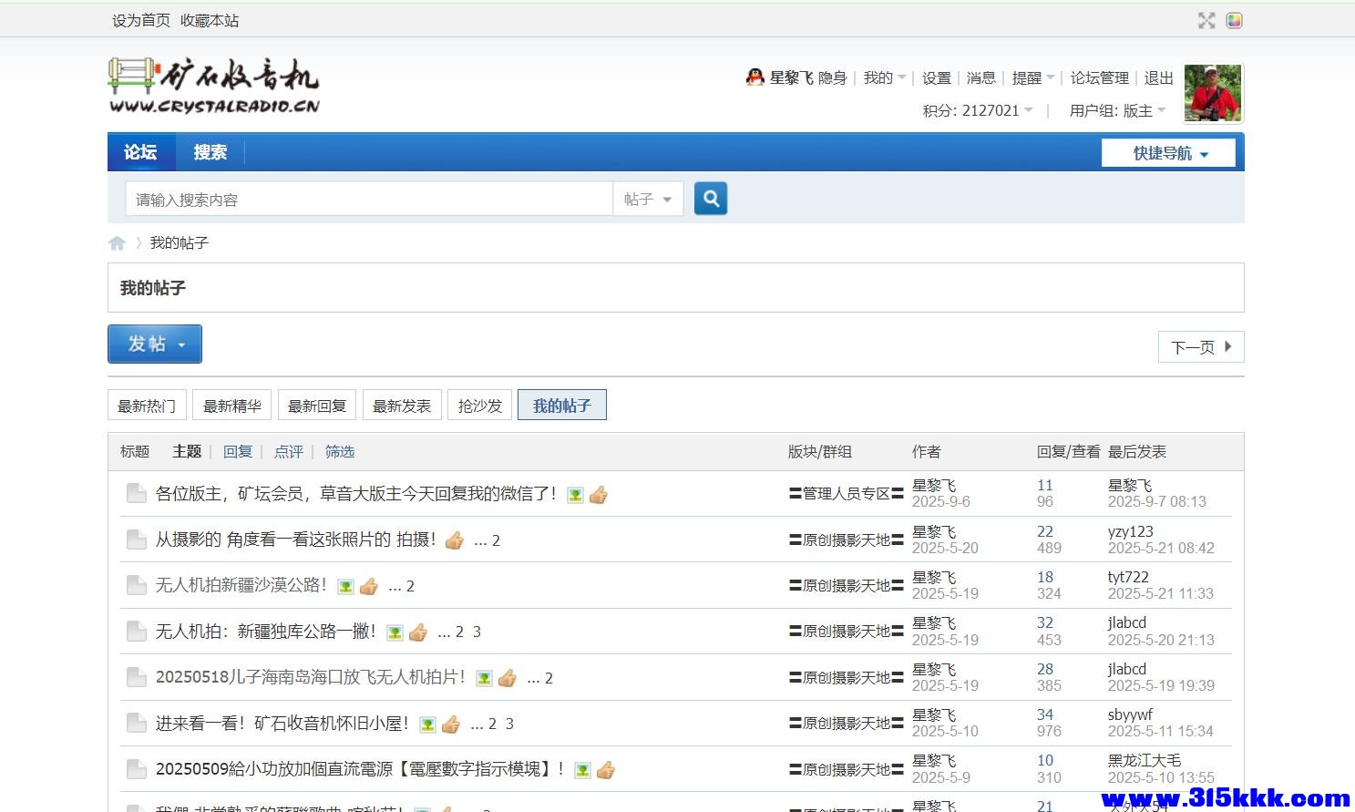
Task: Sort list by 最后发表 column
Action: (1136, 451)
